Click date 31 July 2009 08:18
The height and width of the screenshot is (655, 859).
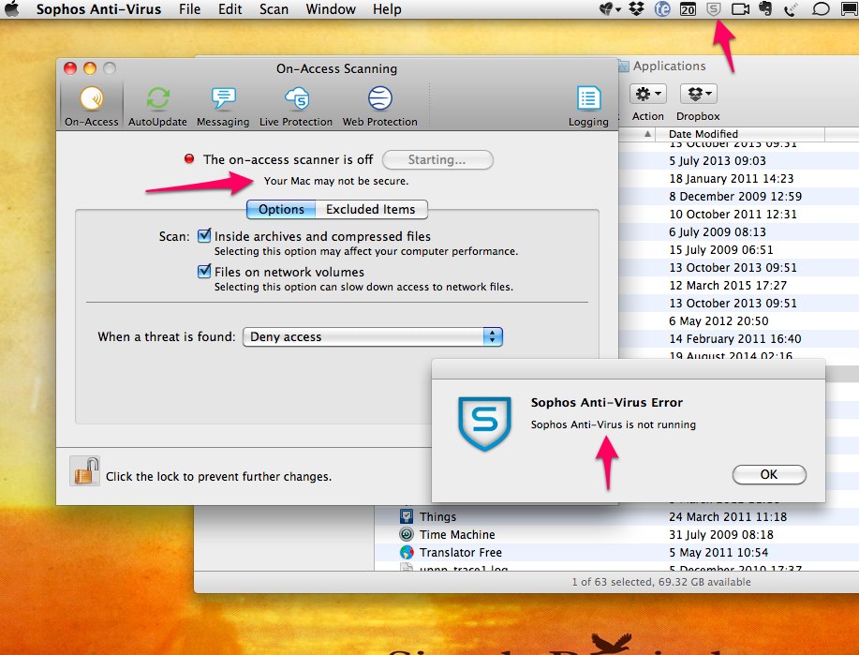click(721, 534)
